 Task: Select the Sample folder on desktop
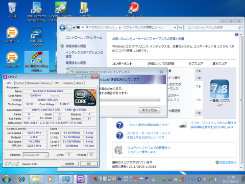(x=85, y=9)
